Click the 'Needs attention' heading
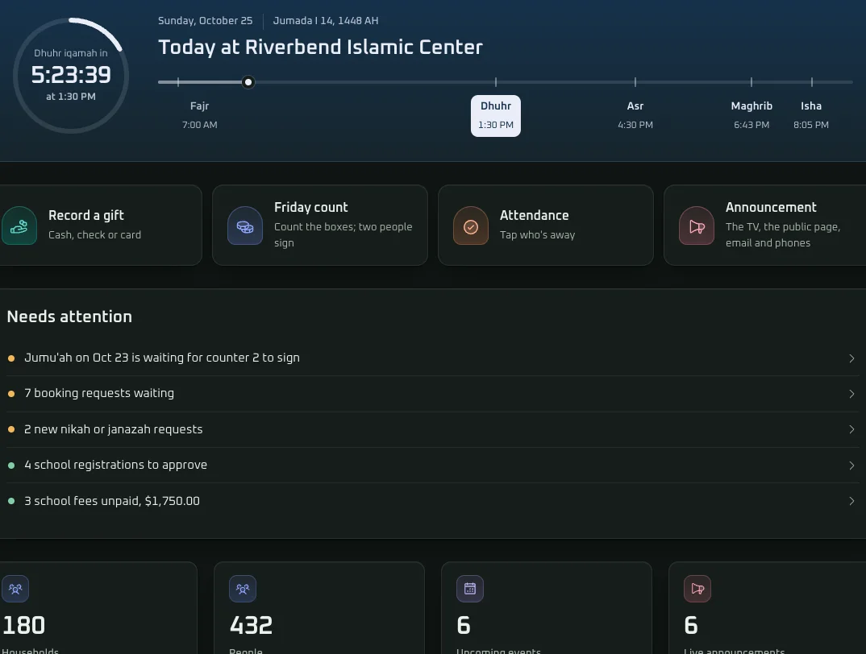Image resolution: width=866 pixels, height=654 pixels. point(69,317)
